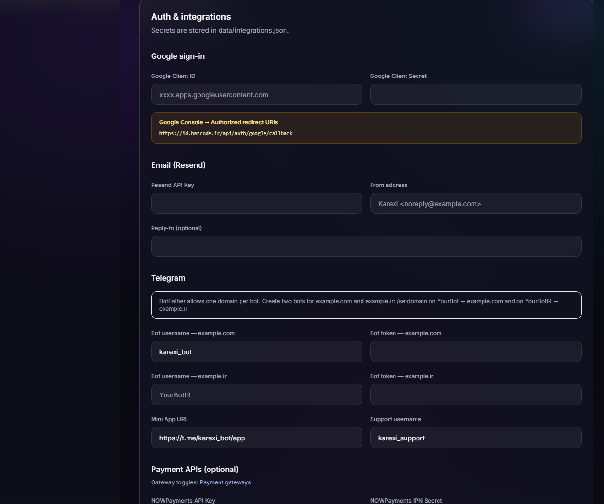
Task: Focus the Resend API Key field
Action: [256, 203]
